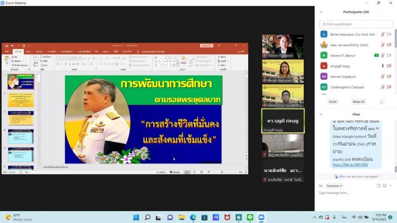Click the Cut scissors icon in PowerPoint ribbon
Viewport: 397px width, 223px height.
[13, 57]
